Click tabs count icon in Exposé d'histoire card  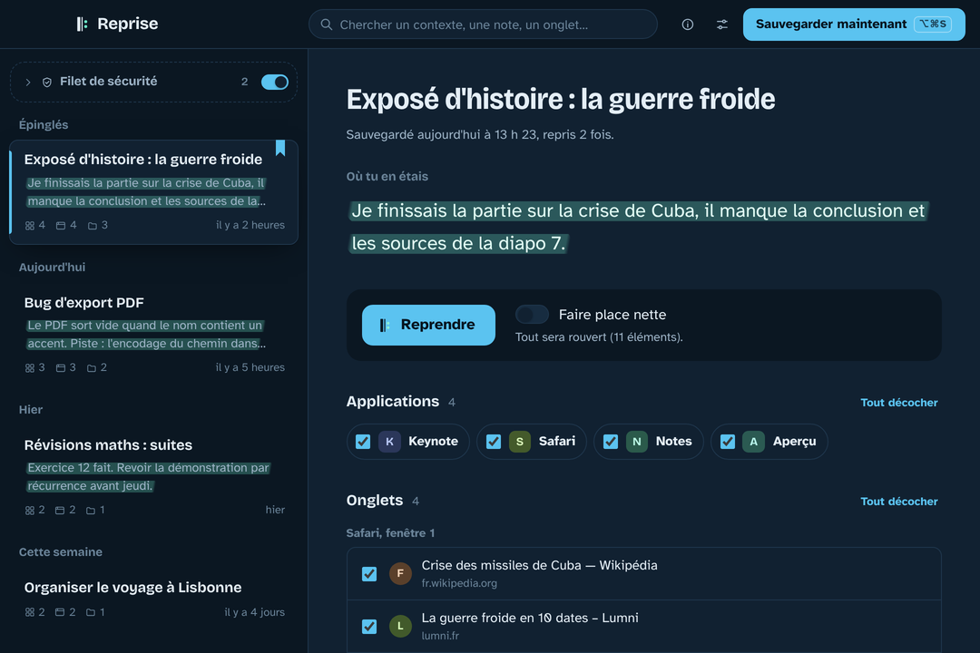click(61, 226)
